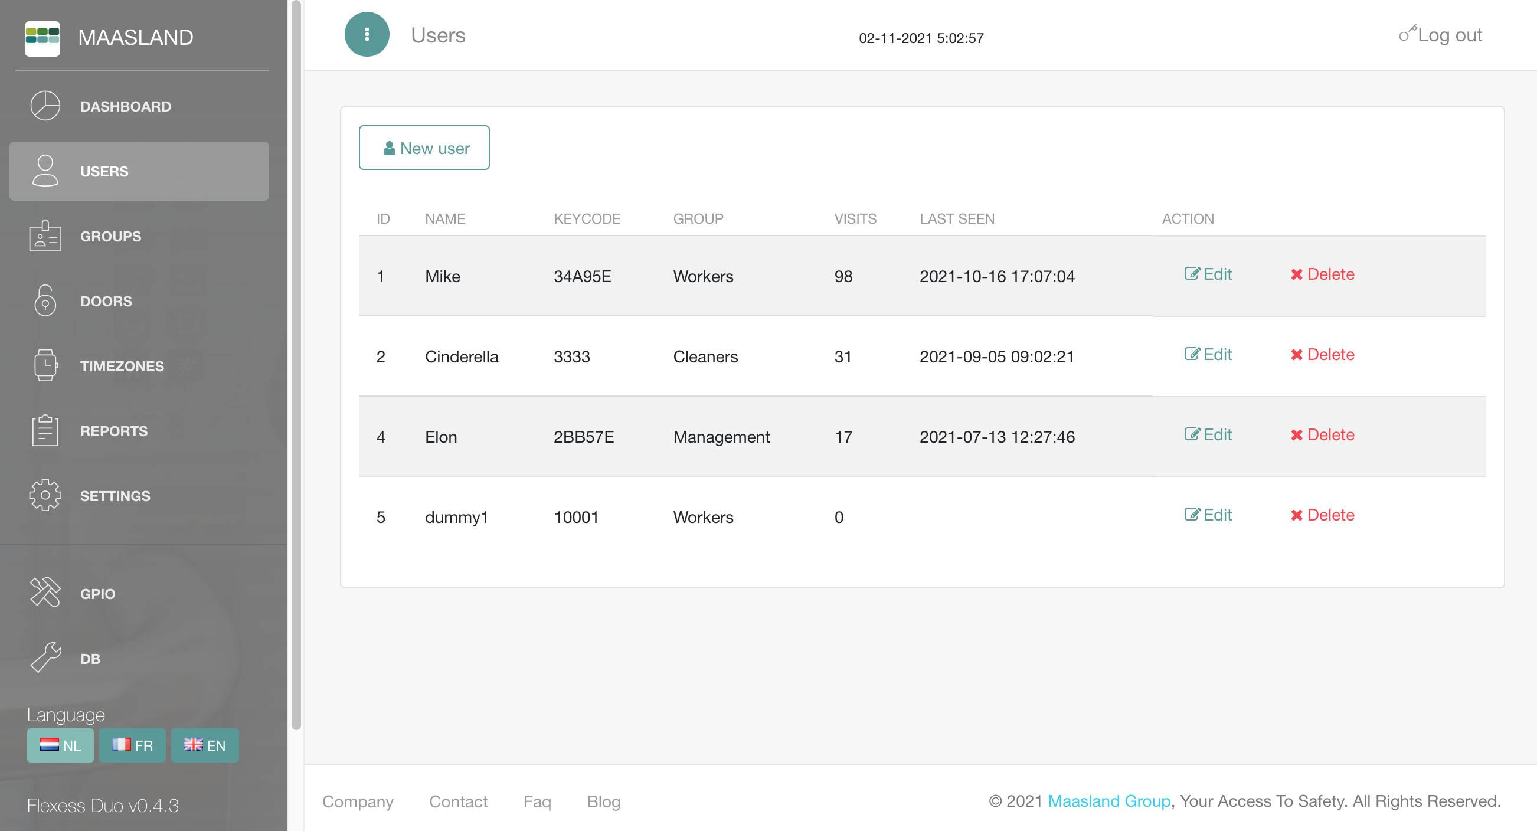Delete the dummy1 user
This screenshot has height=831, width=1537.
coord(1322,515)
